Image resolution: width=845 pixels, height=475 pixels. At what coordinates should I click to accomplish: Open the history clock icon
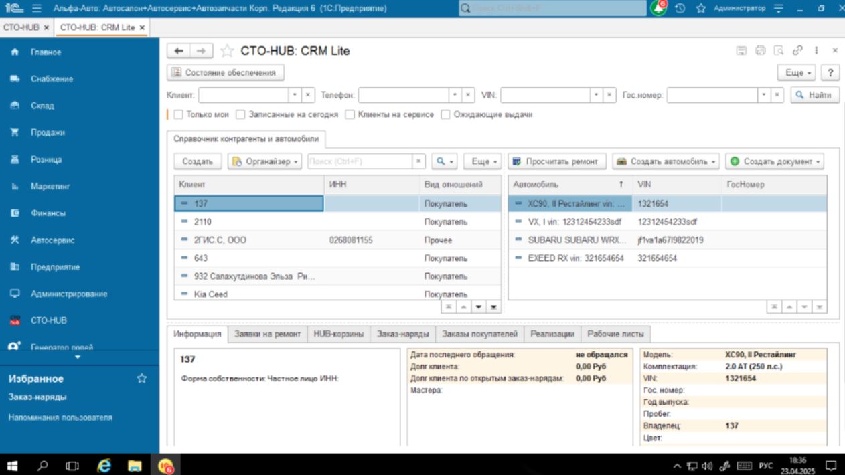pos(680,9)
